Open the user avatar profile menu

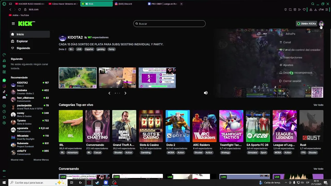click(x=321, y=24)
